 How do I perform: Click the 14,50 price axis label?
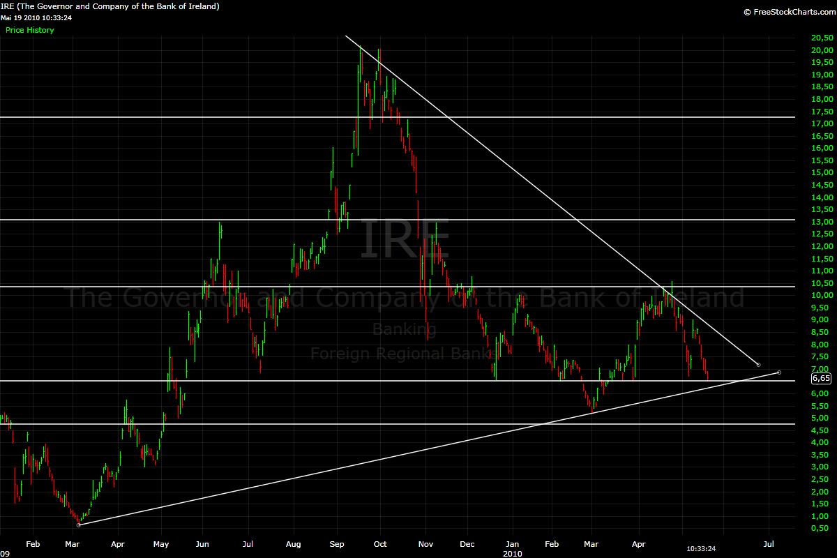coord(821,185)
